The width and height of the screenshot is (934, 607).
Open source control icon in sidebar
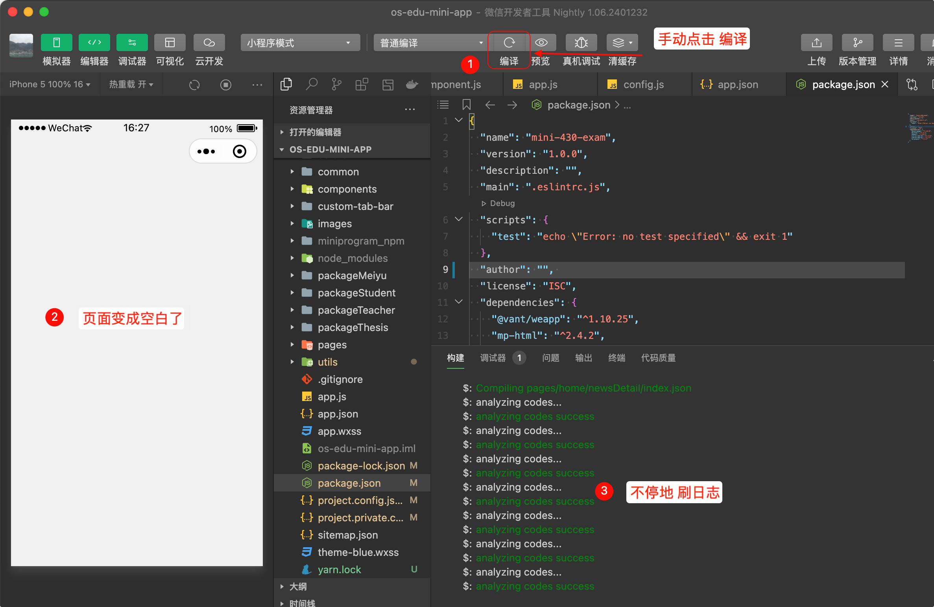tap(336, 84)
